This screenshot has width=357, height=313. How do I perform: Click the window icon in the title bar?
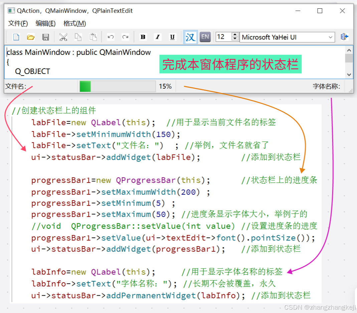coord(11,10)
